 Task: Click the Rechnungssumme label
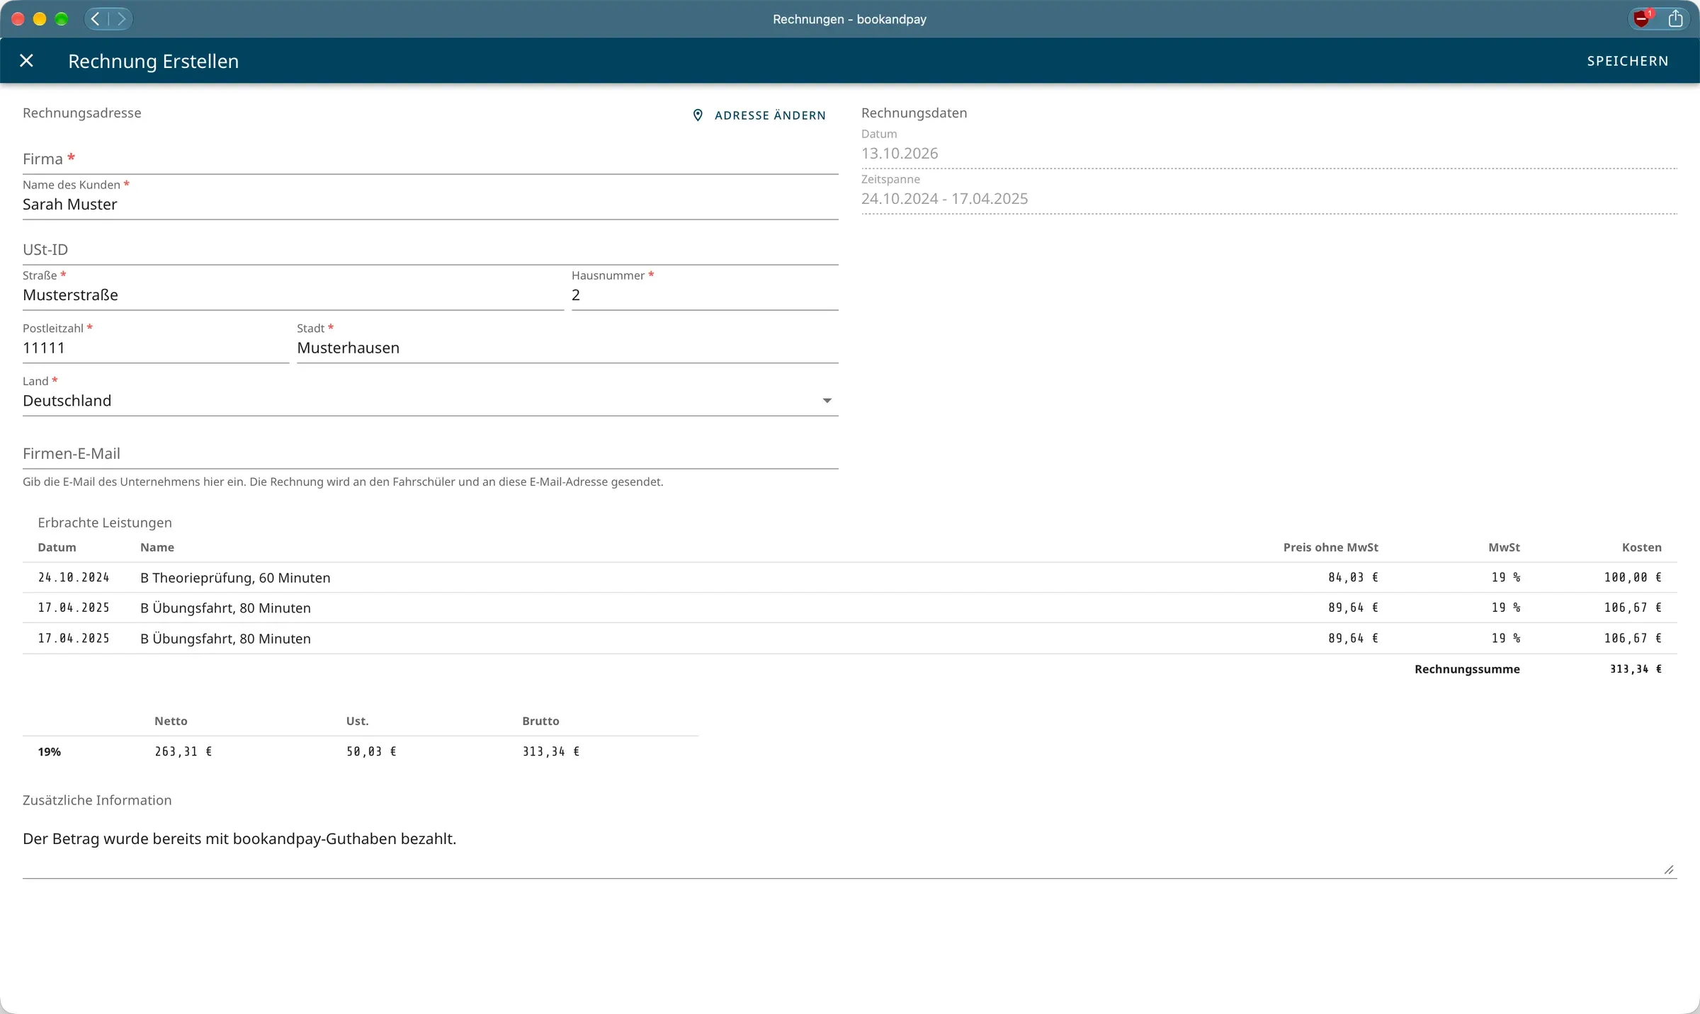click(x=1467, y=669)
